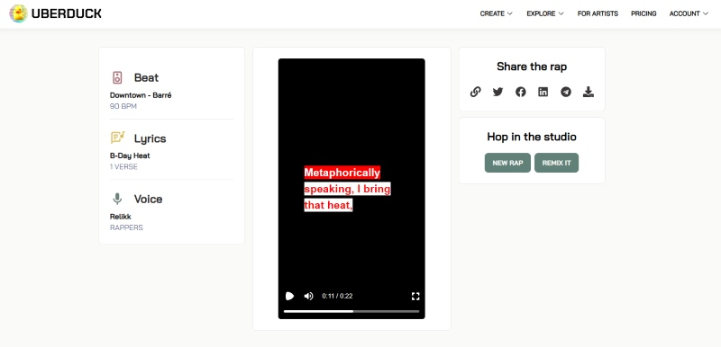The height and width of the screenshot is (347, 721).
Task: Select the Downtown - Barré beat name
Action: pos(141,95)
